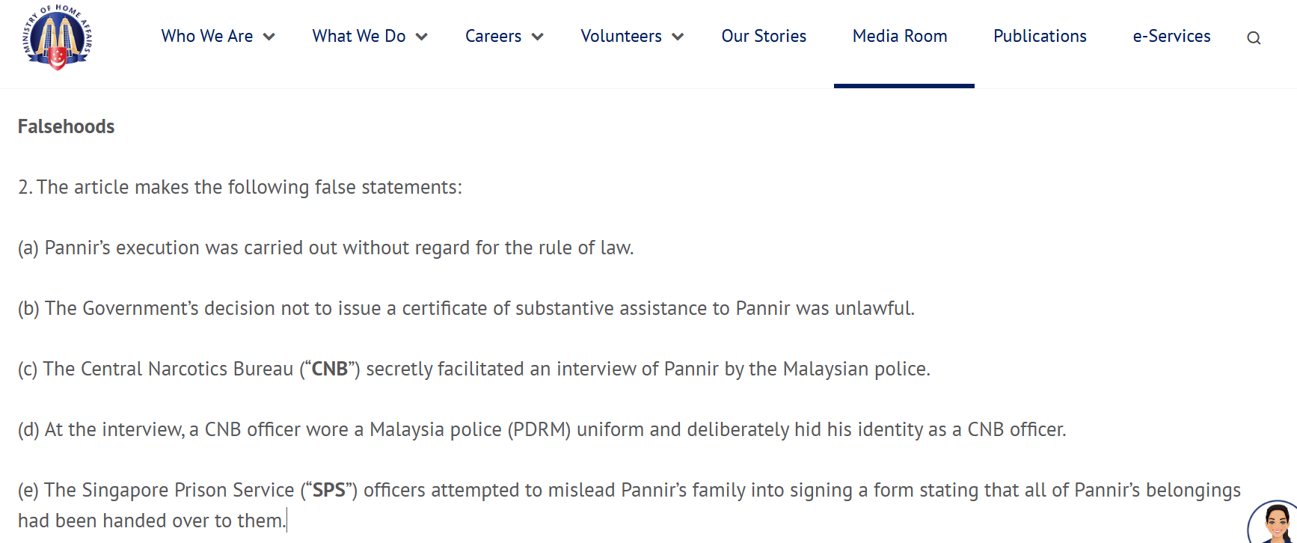Image resolution: width=1297 pixels, height=543 pixels.
Task: Select the Careers menu item
Action: pyautogui.click(x=493, y=36)
